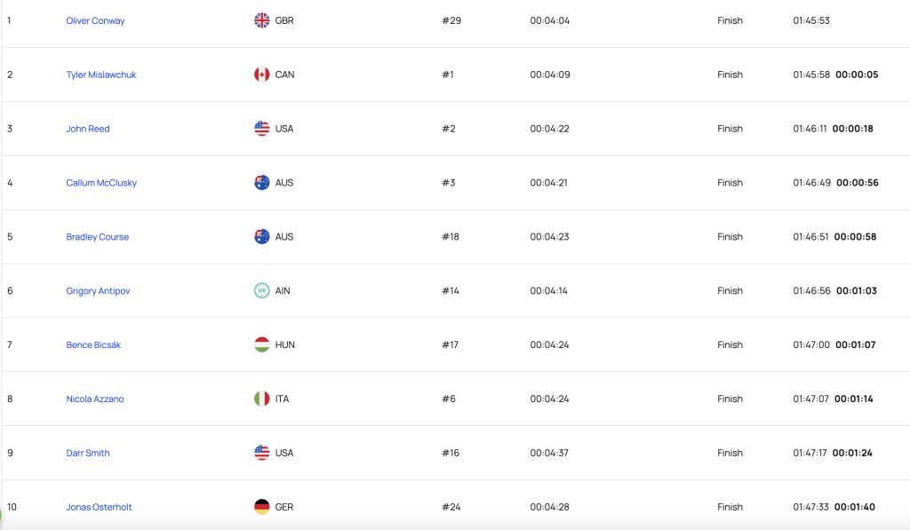Select the Grigory Antipov name link
The height and width of the screenshot is (530, 910).
[x=98, y=290]
